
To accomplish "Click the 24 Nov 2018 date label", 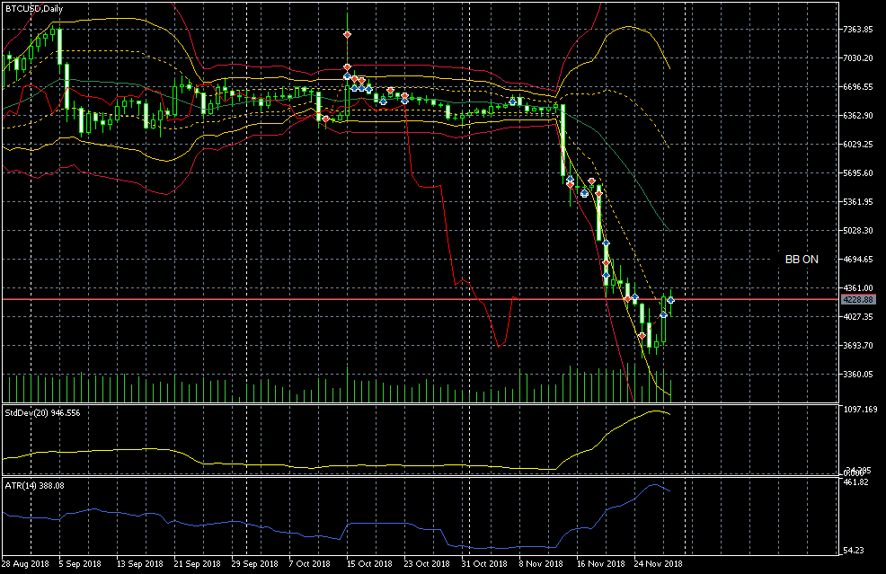I will [656, 563].
